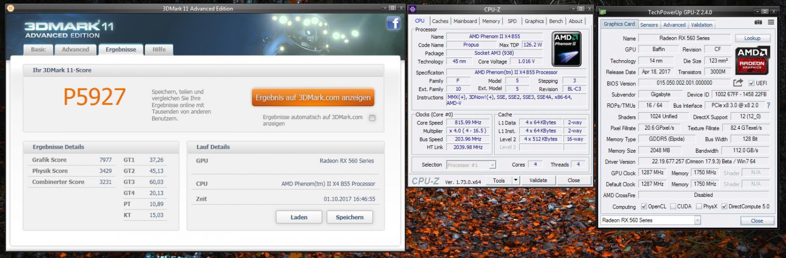Click the Bus Interface question mark
Screen dimensions: 786x258
(768, 105)
